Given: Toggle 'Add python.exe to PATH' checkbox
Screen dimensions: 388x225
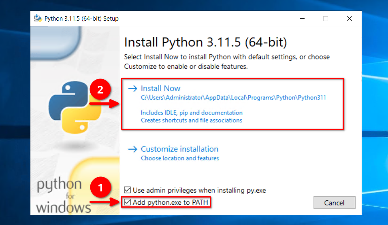Looking at the screenshot, I should (127, 202).
